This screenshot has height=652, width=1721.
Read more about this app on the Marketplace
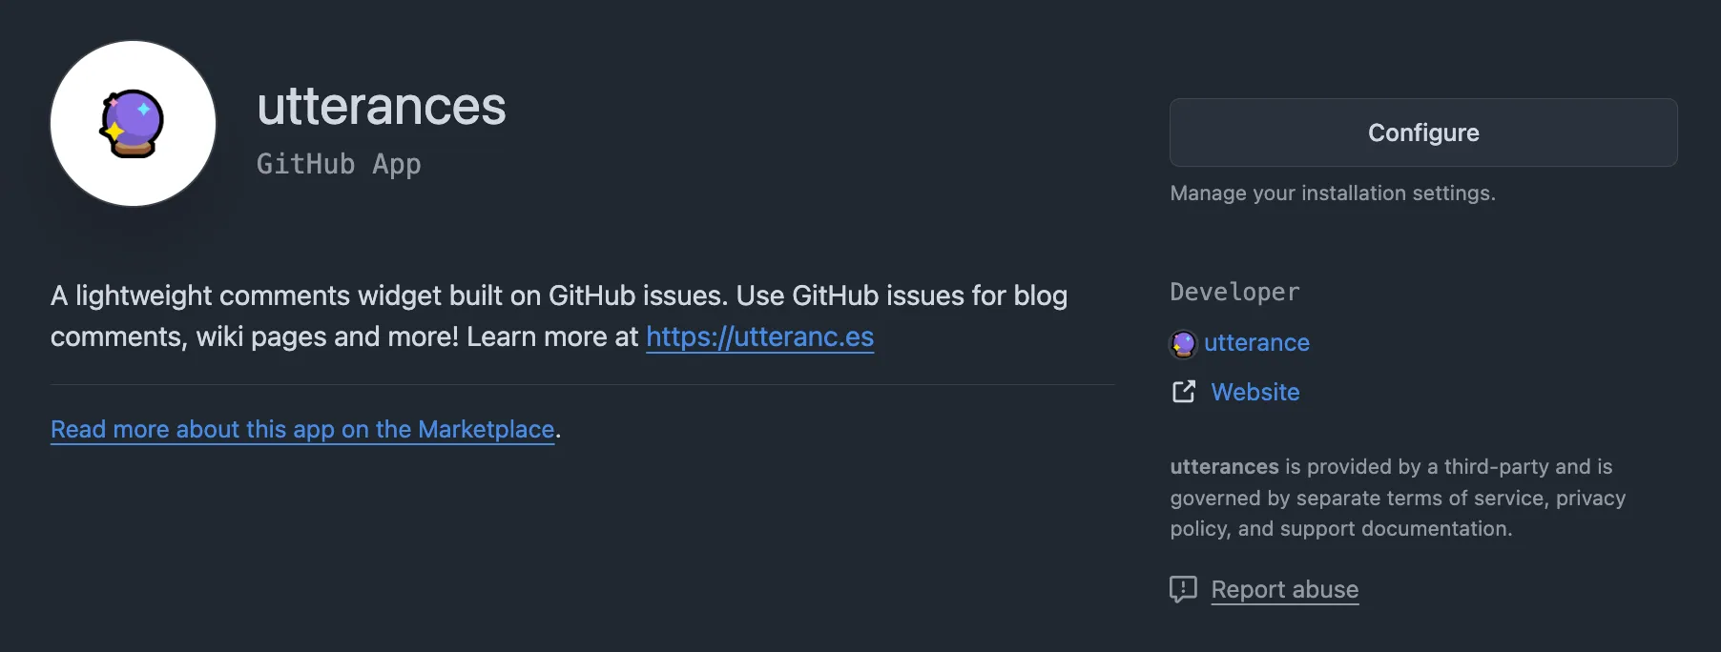302,429
